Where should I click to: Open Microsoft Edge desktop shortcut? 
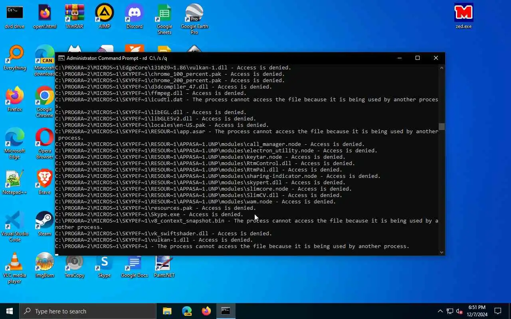tap(15, 144)
